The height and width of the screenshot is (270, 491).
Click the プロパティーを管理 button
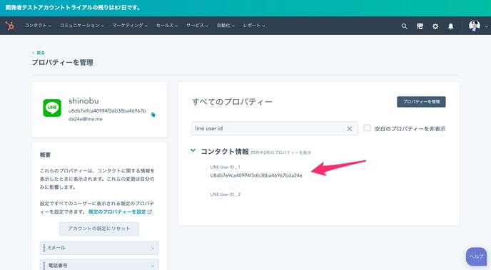pyautogui.click(x=421, y=102)
